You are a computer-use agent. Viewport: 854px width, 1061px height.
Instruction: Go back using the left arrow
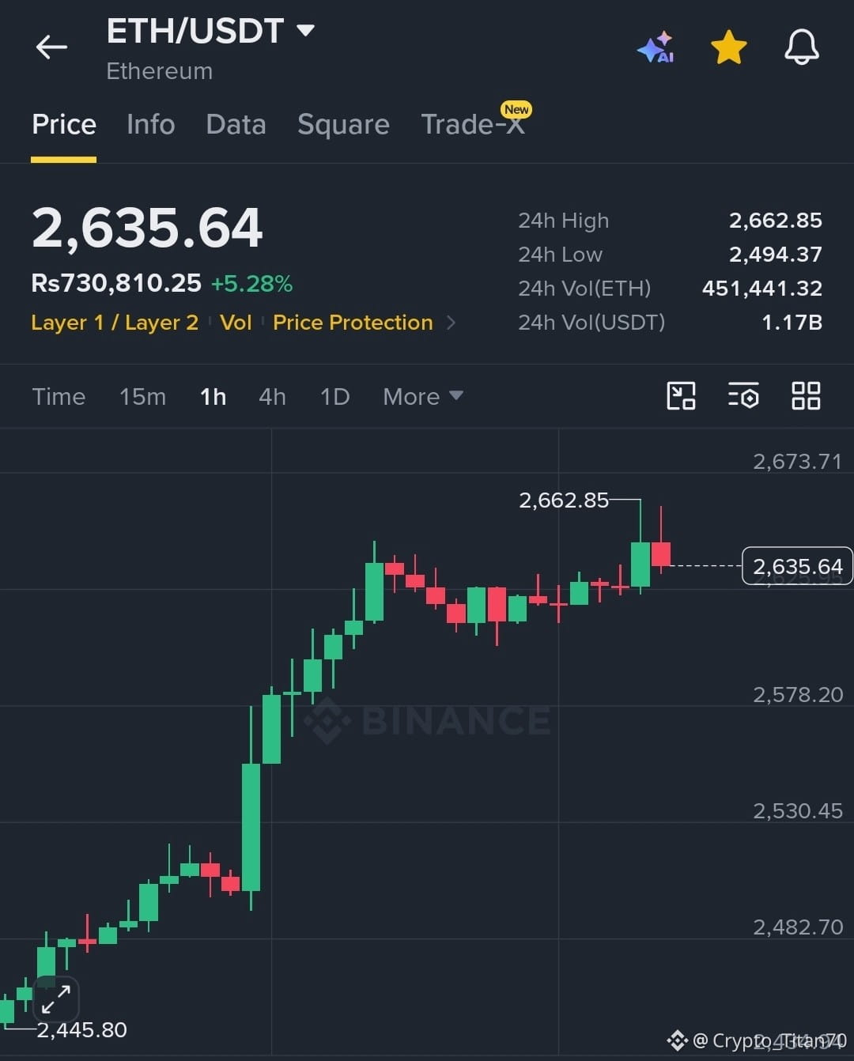pos(51,47)
